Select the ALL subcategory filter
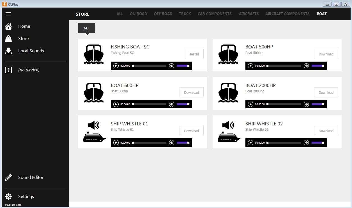The width and height of the screenshot is (352, 208). (86, 28)
